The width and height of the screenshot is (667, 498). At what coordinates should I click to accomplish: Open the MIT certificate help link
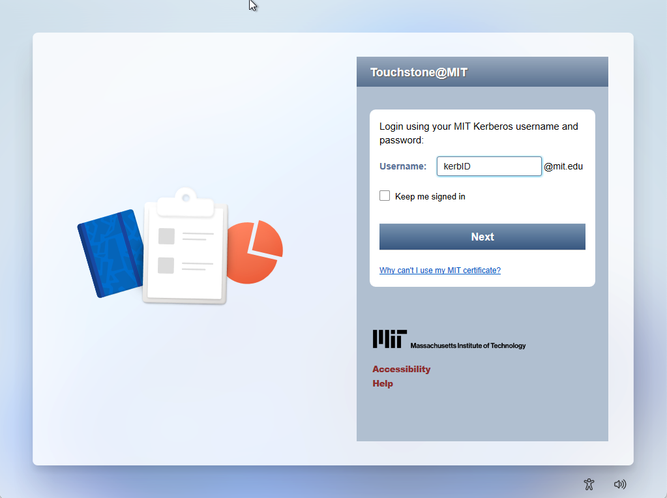tap(440, 270)
